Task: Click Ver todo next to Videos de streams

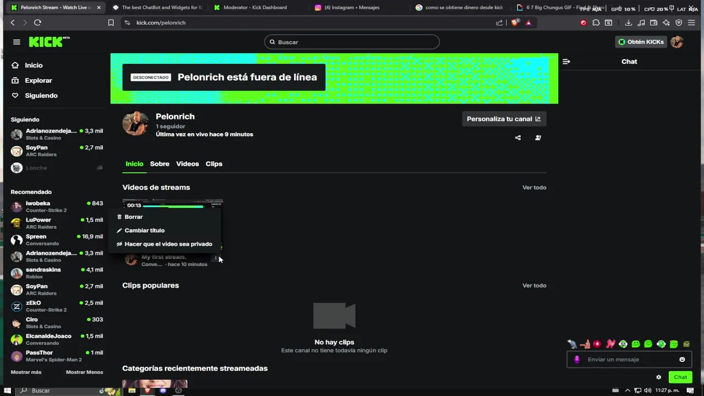Action: point(534,188)
